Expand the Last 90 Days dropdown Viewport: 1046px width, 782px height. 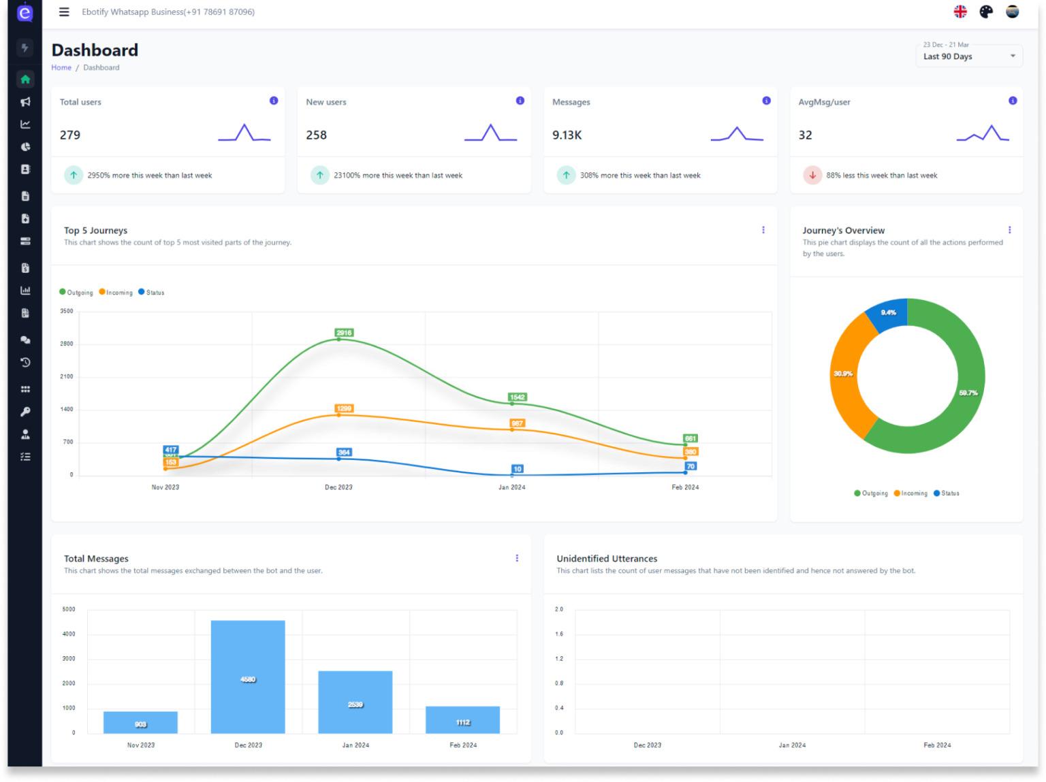pyautogui.click(x=969, y=53)
